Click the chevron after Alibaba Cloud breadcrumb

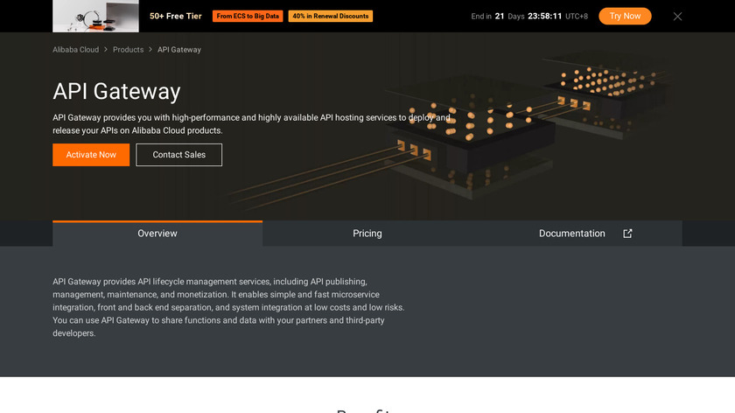[x=106, y=50]
